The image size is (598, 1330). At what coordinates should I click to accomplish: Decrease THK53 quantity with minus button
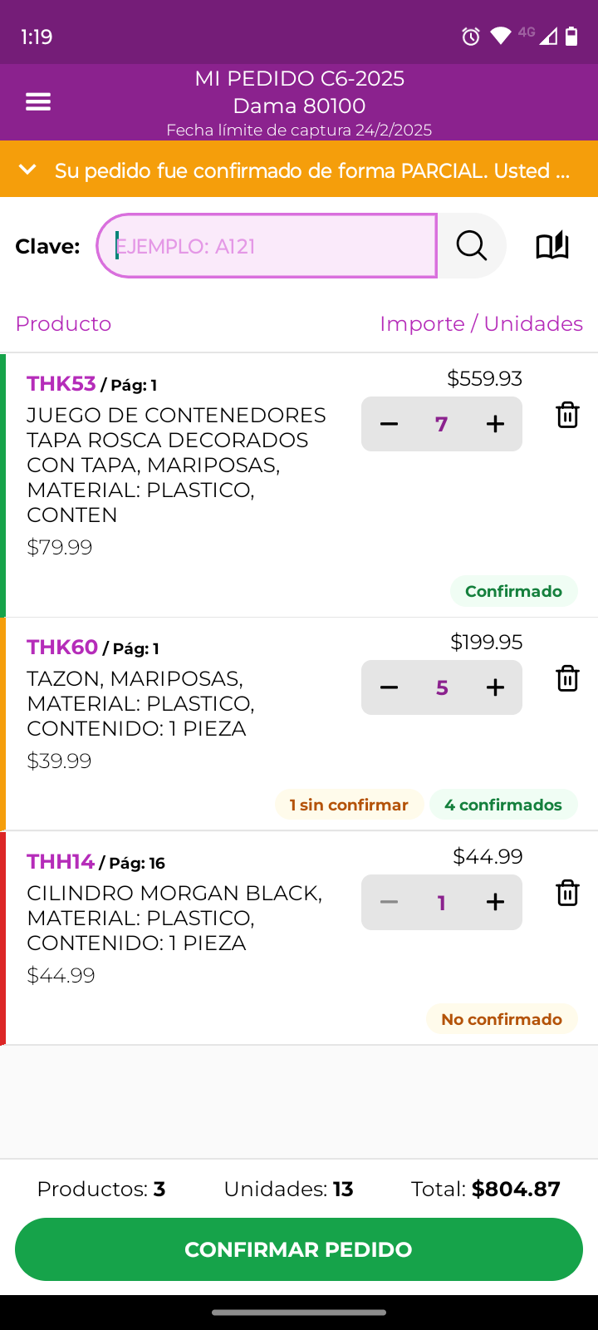(389, 424)
